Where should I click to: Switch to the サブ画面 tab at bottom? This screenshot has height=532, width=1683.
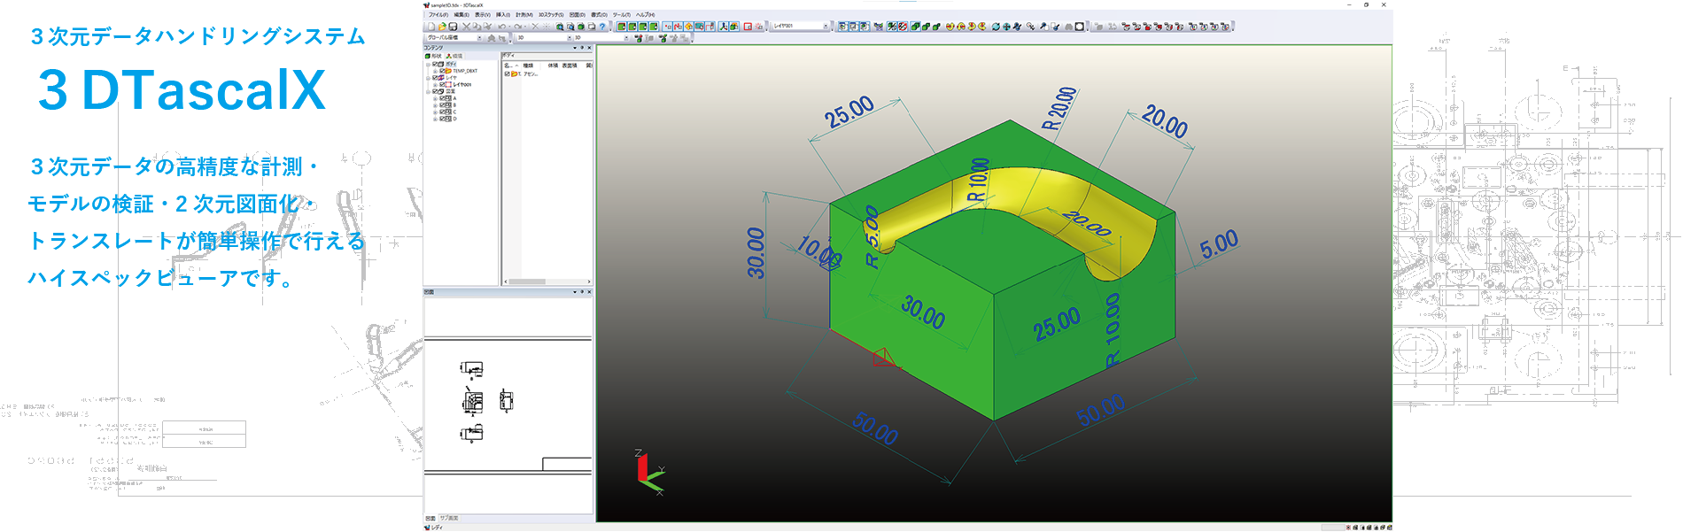(x=449, y=518)
